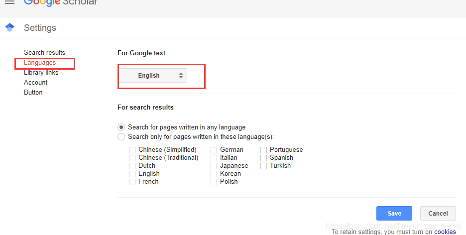Select search only in these languages option
Viewport: 466px width, 235px height.
pyautogui.click(x=121, y=136)
